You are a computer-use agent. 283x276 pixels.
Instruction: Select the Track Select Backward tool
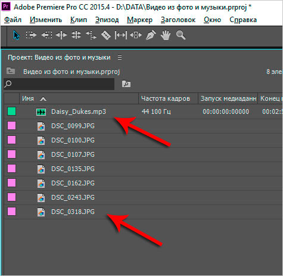46,35
